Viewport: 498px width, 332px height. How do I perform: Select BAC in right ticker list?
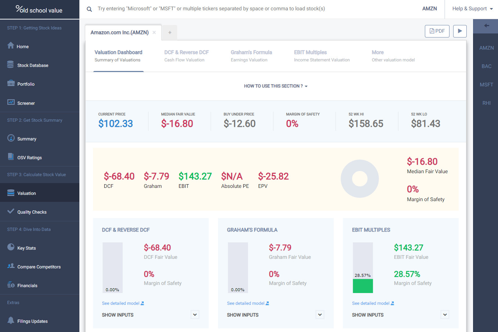click(x=486, y=66)
